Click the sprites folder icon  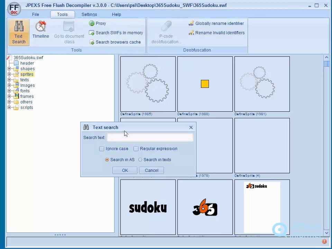click(16, 74)
